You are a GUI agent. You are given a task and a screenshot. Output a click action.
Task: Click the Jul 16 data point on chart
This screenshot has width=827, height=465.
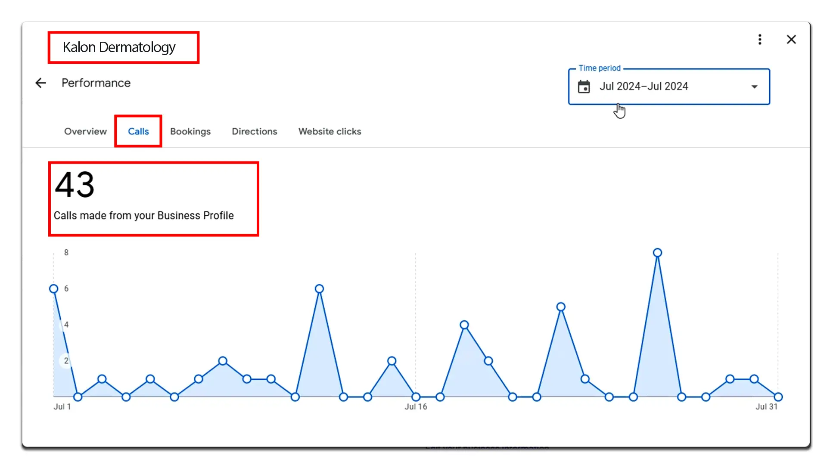pos(416,397)
